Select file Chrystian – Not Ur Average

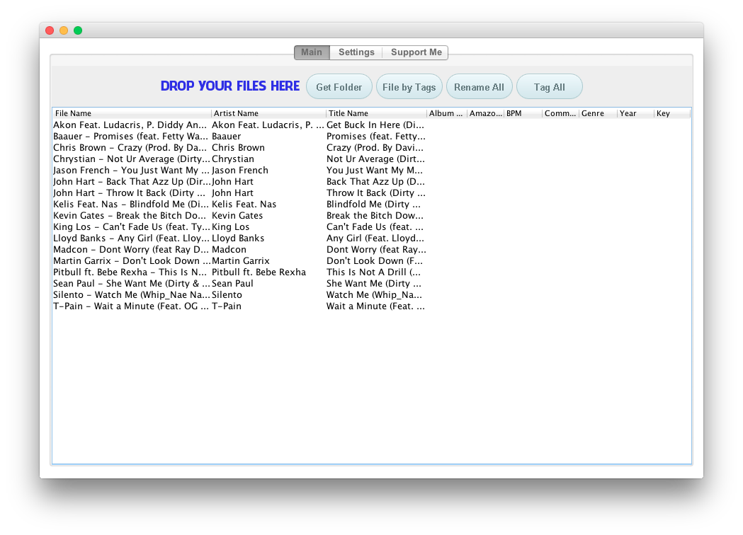(132, 159)
